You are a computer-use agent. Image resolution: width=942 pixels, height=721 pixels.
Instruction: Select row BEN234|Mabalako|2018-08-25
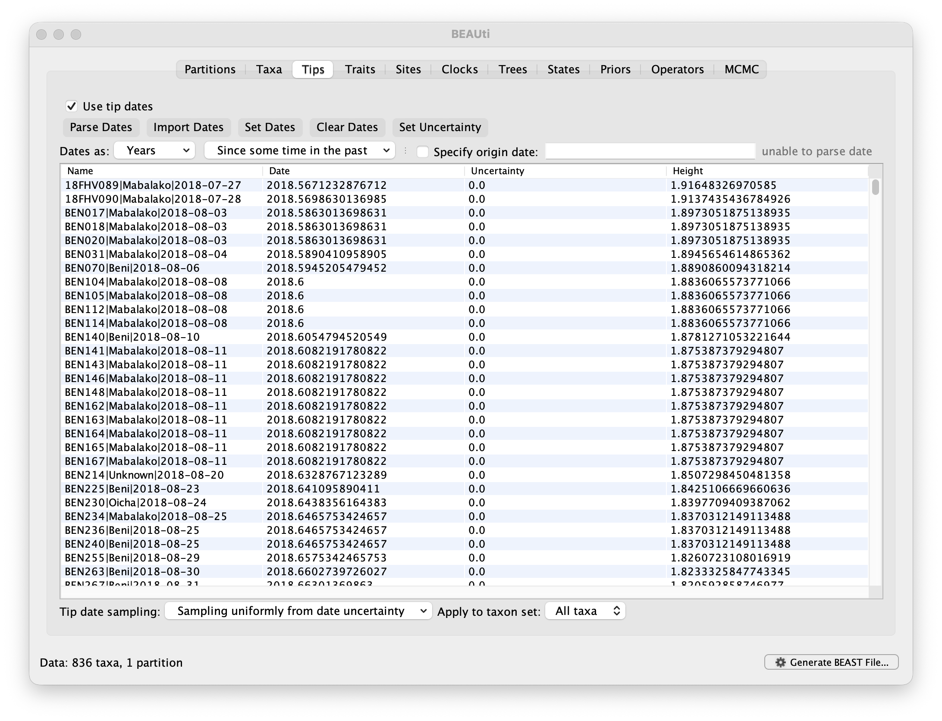coord(465,516)
